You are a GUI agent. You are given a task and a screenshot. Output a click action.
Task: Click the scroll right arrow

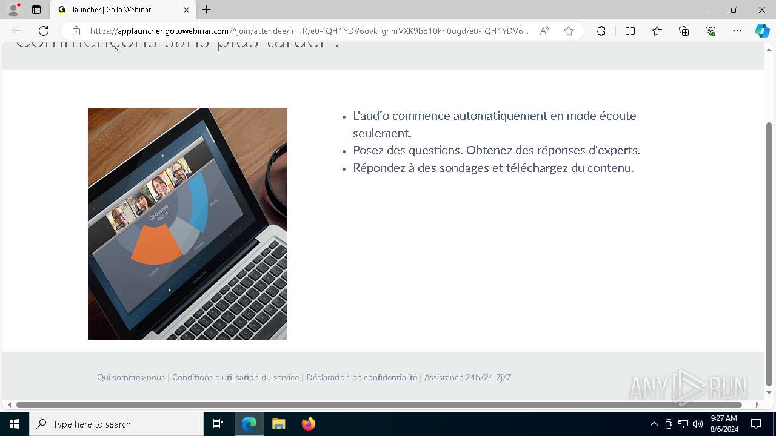757,405
